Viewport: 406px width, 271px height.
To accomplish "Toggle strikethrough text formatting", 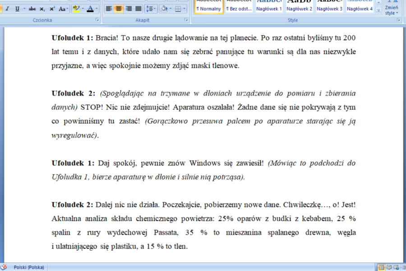I will tap(32, 9).
